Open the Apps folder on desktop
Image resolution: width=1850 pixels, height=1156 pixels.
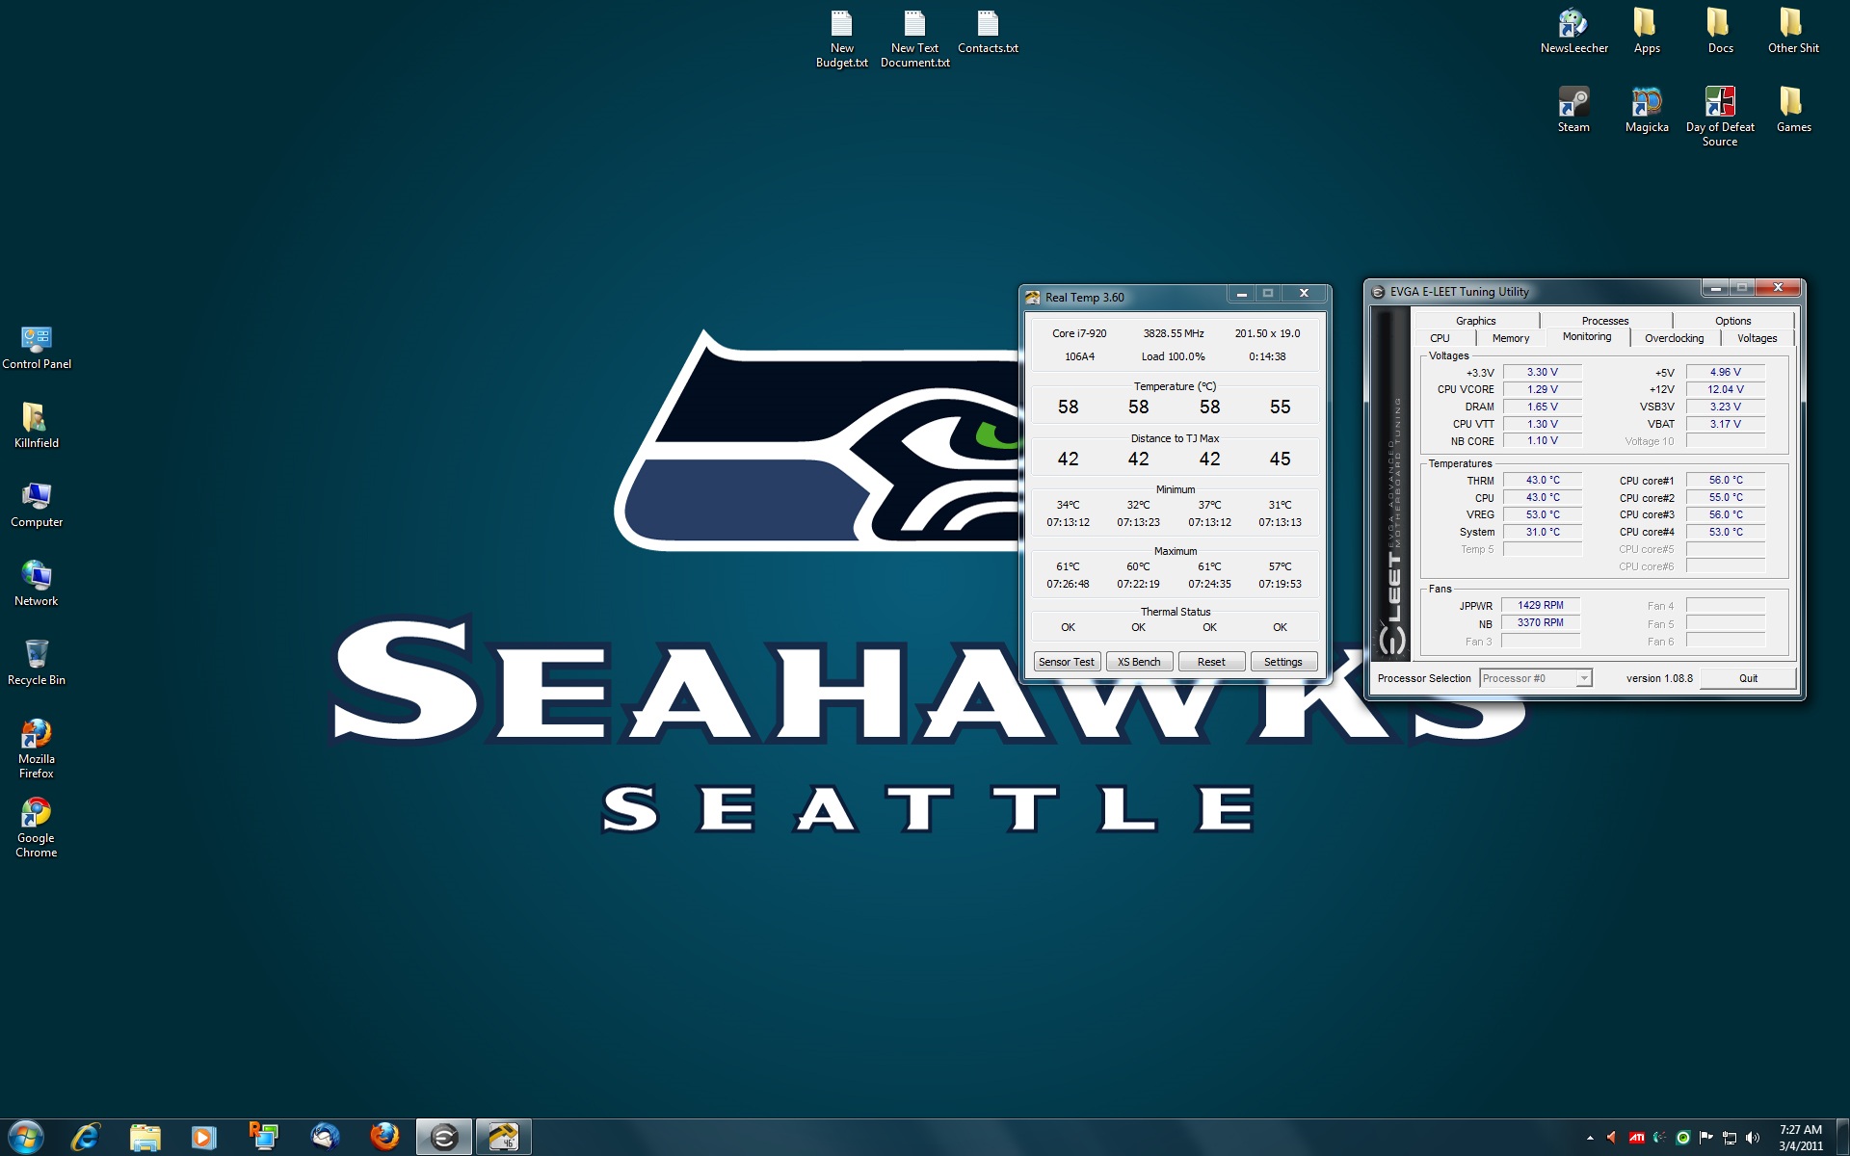[1647, 32]
